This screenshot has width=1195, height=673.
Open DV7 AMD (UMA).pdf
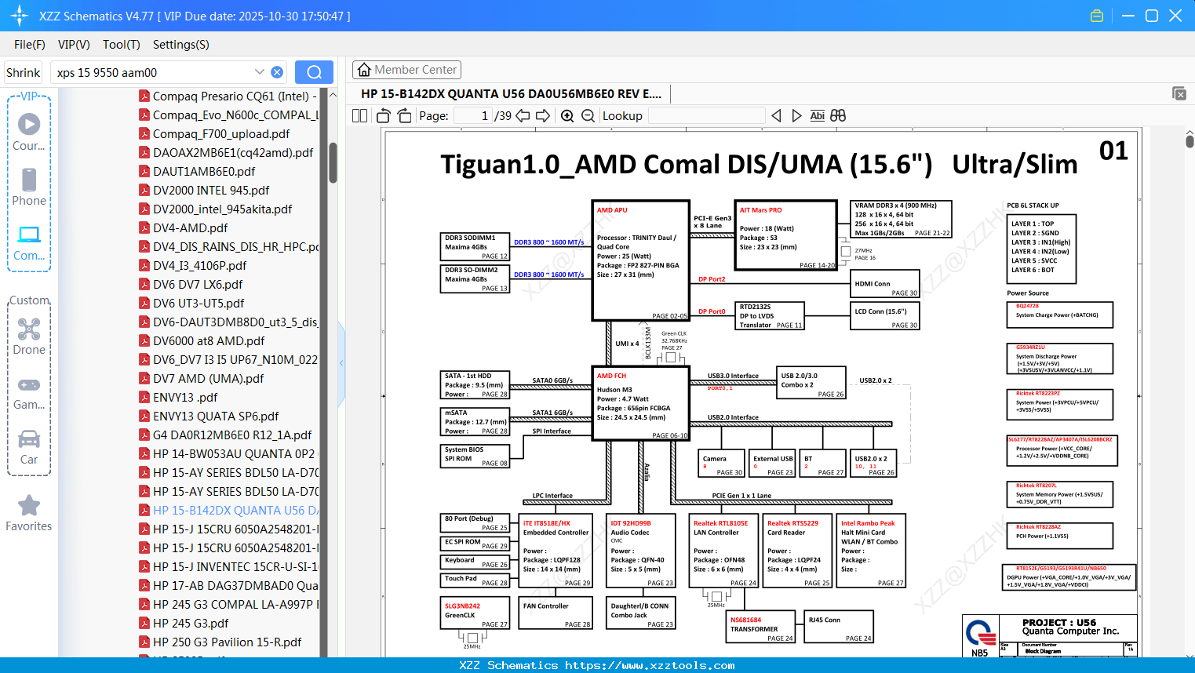(201, 378)
